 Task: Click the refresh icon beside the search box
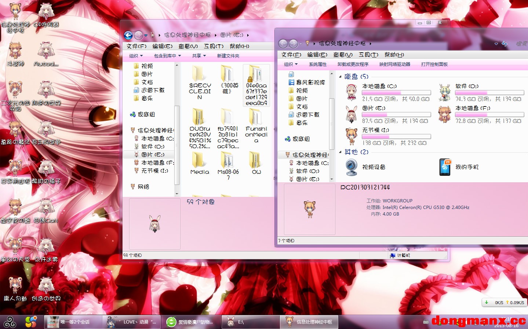click(505, 44)
